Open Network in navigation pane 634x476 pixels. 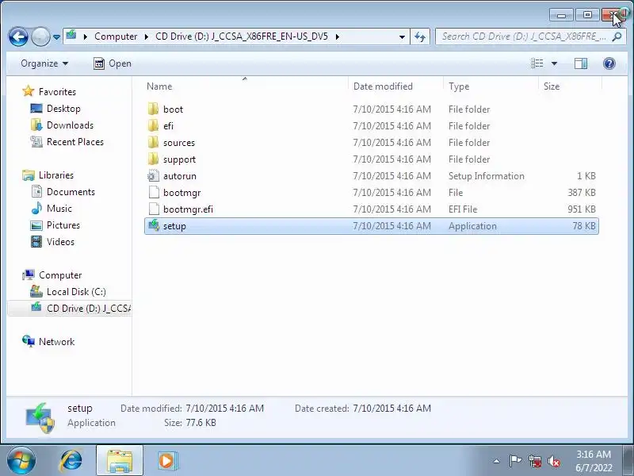click(x=56, y=341)
